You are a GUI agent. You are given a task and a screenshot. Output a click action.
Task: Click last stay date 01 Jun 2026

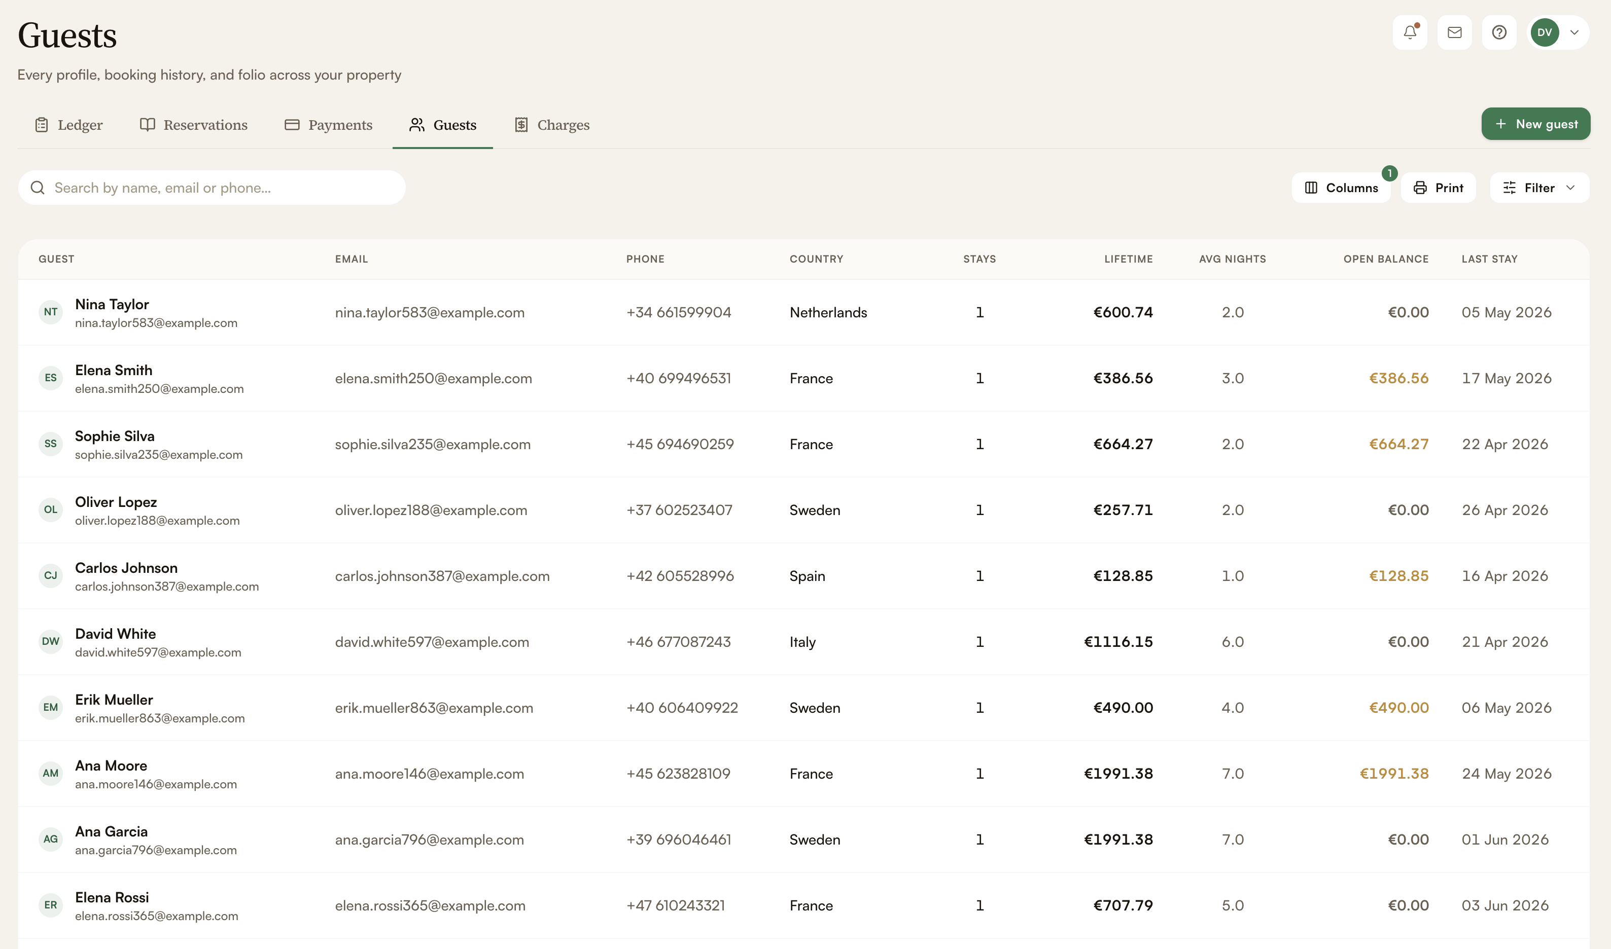tap(1505, 839)
